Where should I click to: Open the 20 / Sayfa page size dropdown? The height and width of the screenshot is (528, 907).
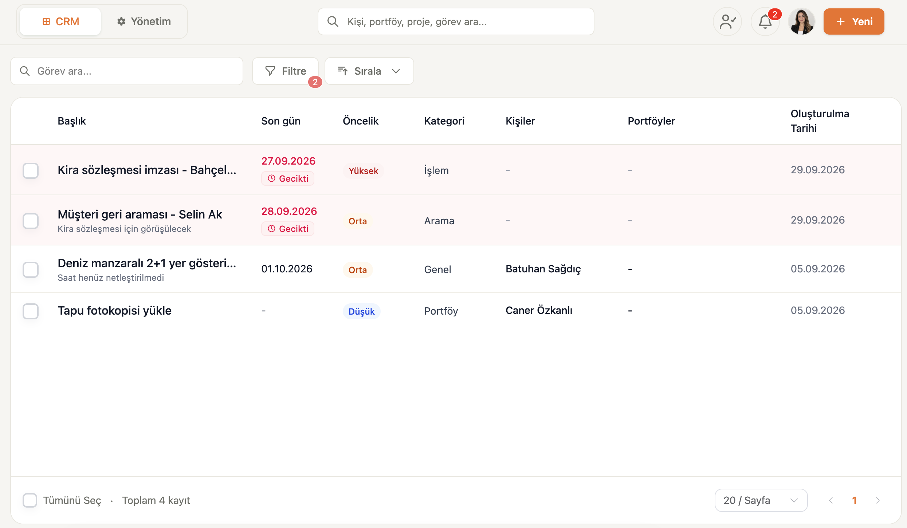click(x=761, y=500)
